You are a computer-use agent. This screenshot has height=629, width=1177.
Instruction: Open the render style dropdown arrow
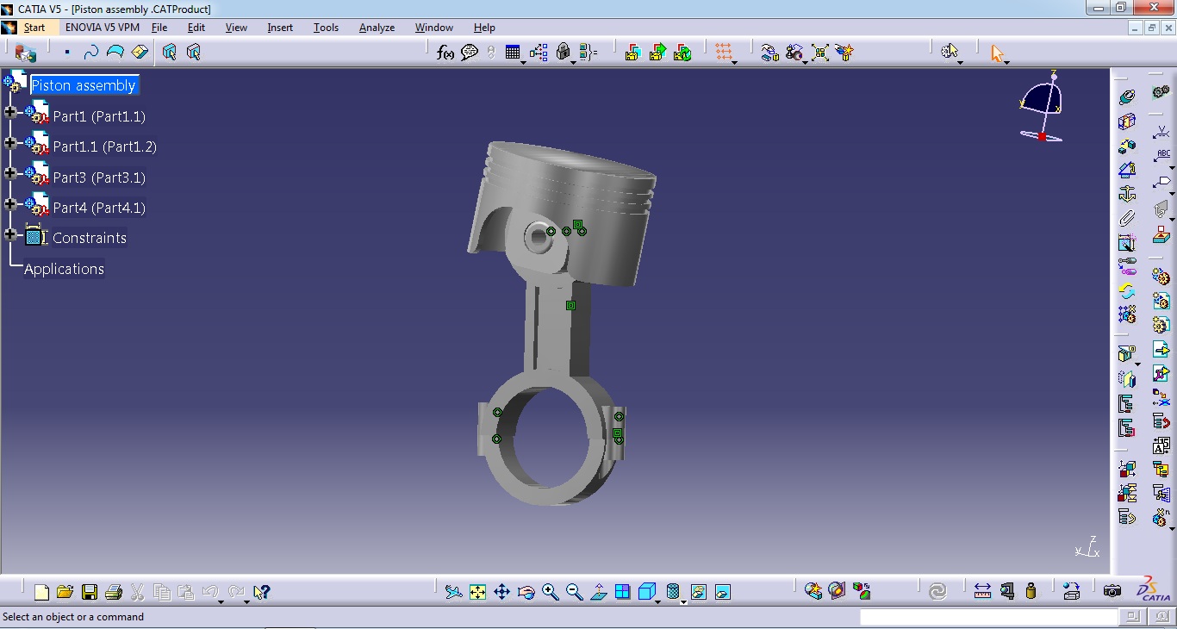coord(683,601)
